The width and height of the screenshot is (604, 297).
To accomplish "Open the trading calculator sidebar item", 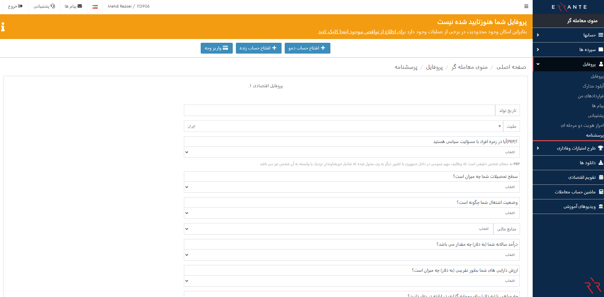I will point(575,192).
